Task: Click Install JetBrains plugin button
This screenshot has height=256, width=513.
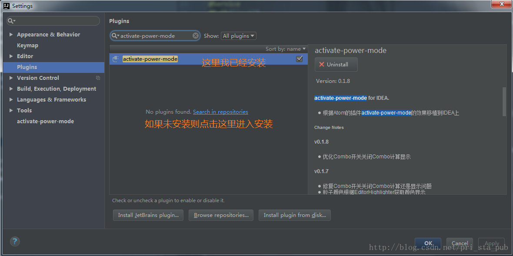Action: (148, 215)
